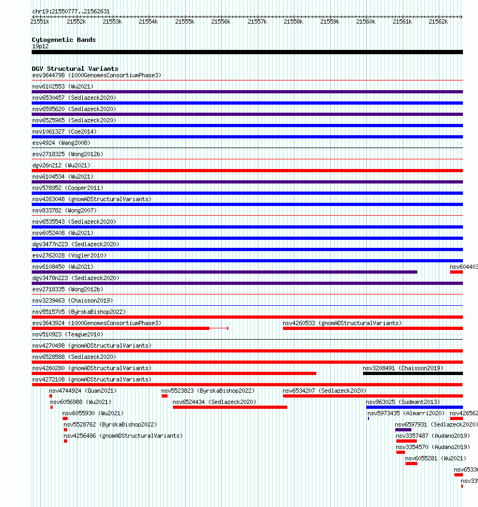
Task: Click the black bar under nsv3208491
Action: 413,373
